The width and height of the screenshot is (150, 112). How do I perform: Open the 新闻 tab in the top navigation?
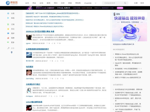48,3
